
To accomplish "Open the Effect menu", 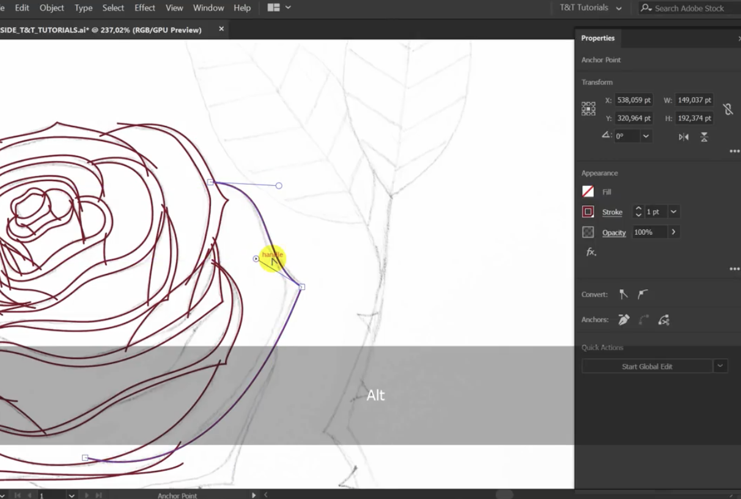I will tap(145, 8).
